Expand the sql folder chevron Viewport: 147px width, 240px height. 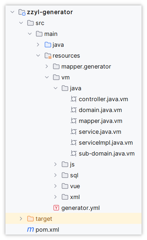click(x=55, y=175)
